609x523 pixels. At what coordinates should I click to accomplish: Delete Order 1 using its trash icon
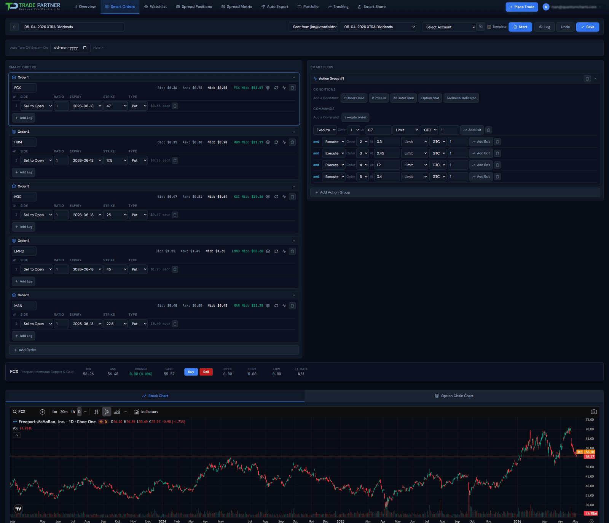292,88
